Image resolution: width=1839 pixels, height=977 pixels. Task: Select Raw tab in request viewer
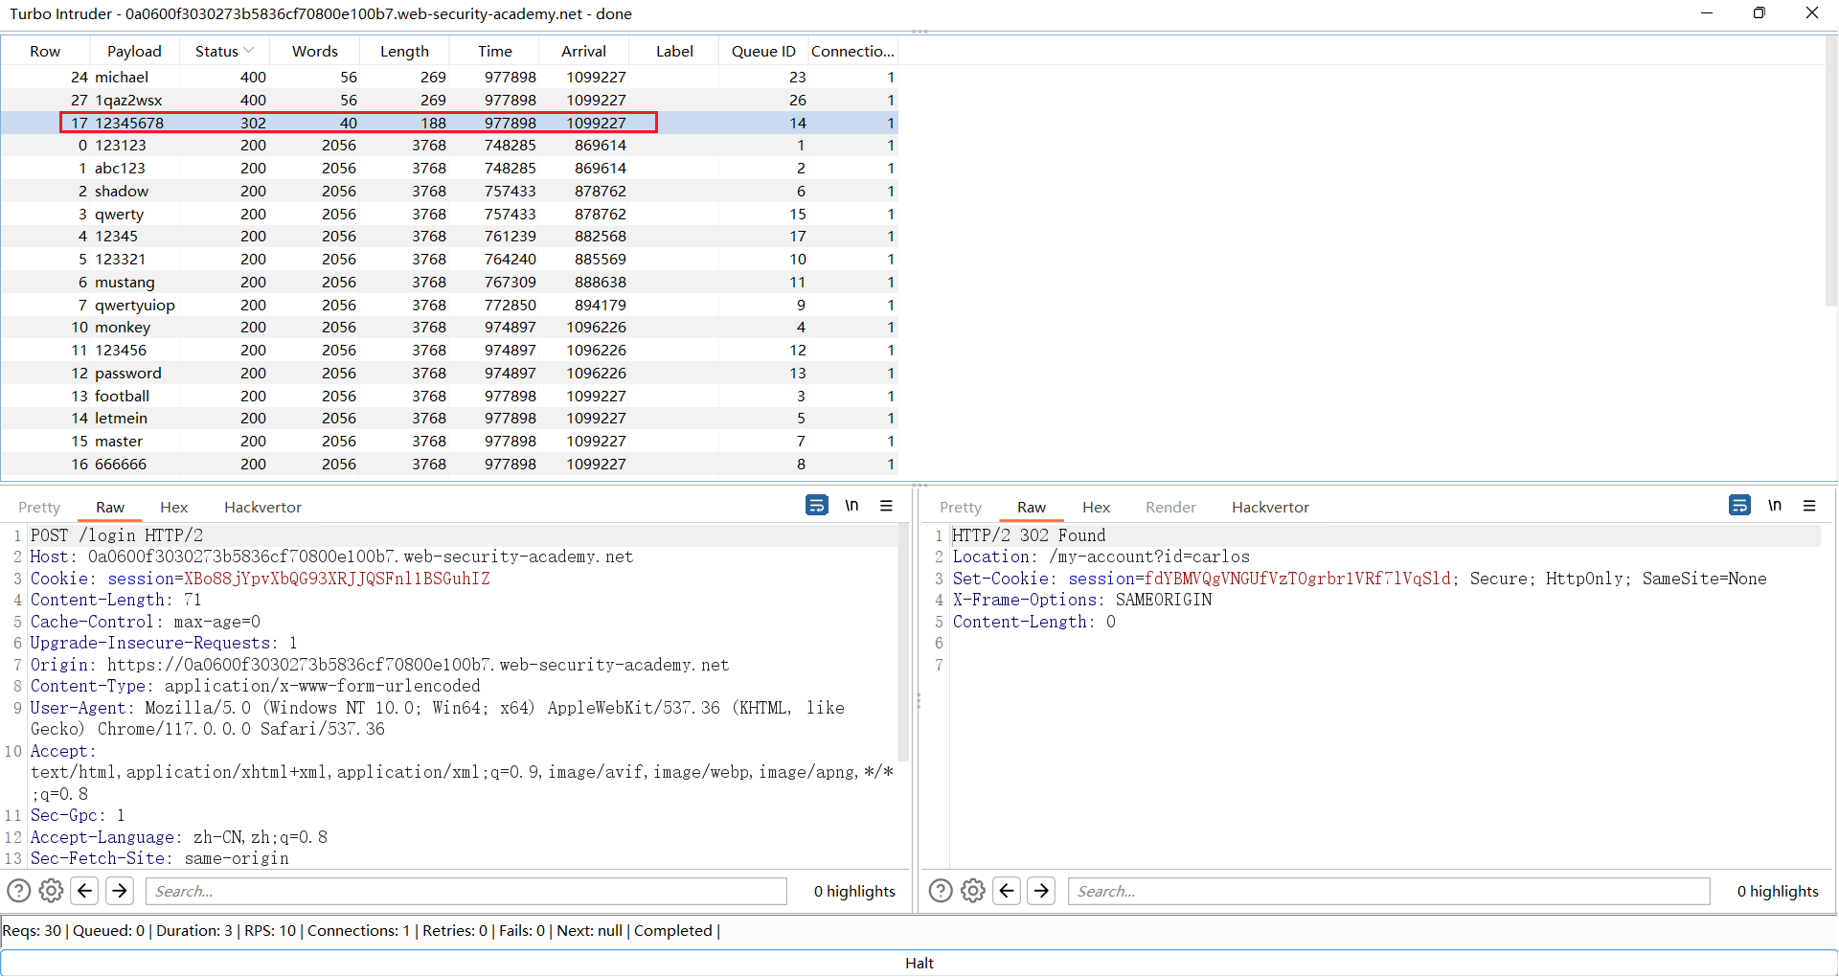click(x=110, y=508)
